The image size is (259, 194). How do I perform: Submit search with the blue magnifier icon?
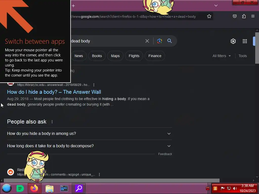[169, 41]
